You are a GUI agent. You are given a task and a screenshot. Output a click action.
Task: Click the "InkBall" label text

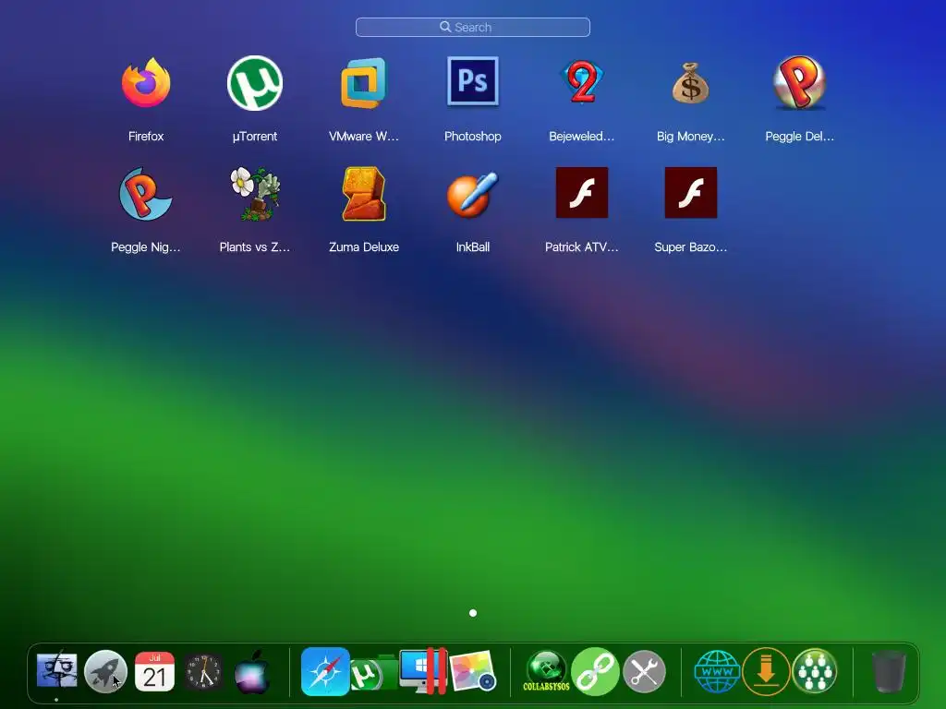click(x=472, y=247)
